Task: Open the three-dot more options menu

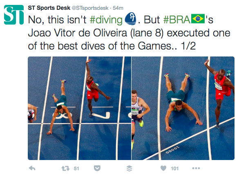Action: click(196, 168)
